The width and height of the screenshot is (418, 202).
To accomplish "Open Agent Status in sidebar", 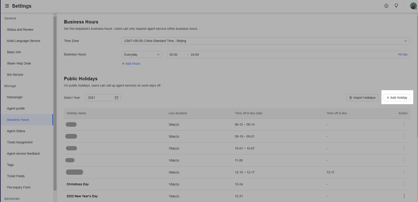I will (x=16, y=131).
